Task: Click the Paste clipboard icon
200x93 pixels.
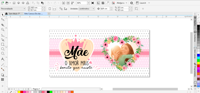Action: (x=42, y=3)
